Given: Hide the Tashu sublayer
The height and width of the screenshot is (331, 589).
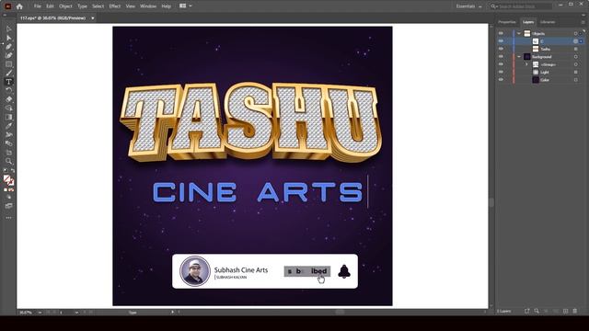Looking at the screenshot, I should tap(501, 49).
